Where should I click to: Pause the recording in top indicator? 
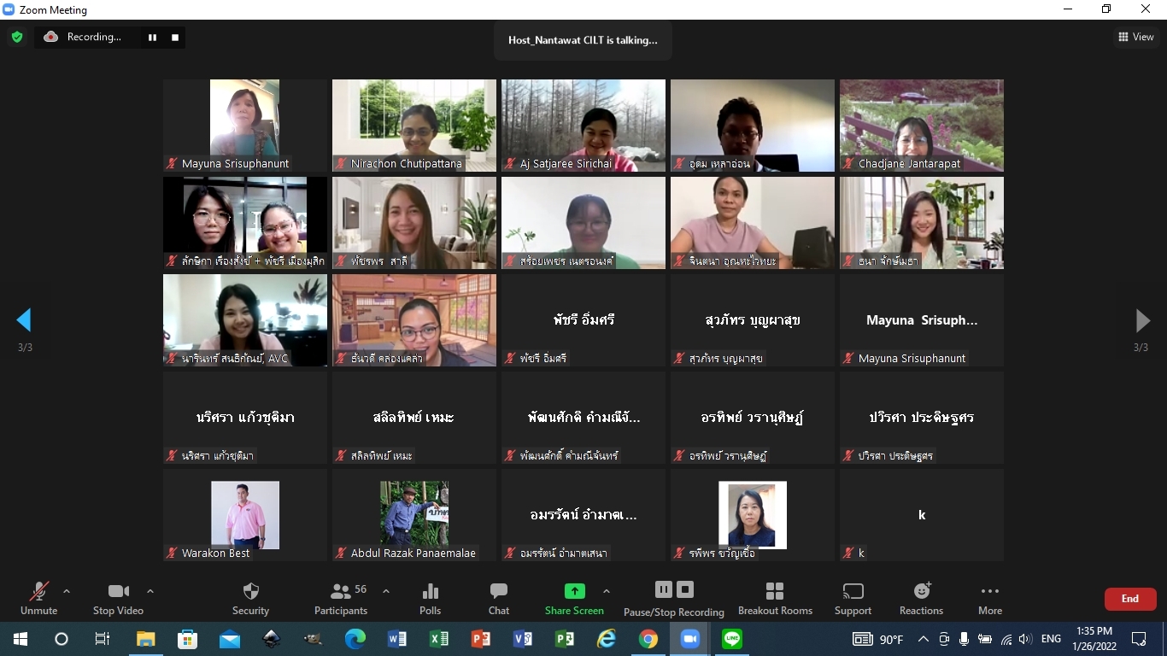[x=153, y=37]
